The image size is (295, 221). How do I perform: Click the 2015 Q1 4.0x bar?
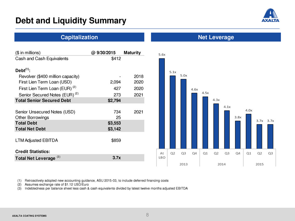249,131
